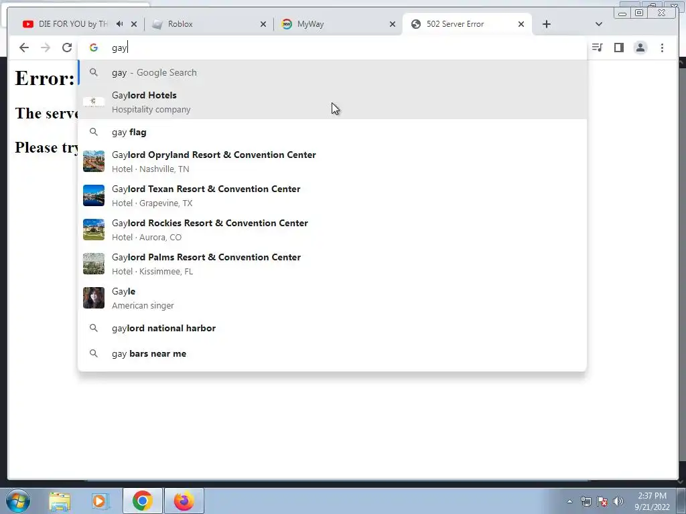The width and height of the screenshot is (686, 514).
Task: Reload the page with the refresh icon
Action: 67,48
